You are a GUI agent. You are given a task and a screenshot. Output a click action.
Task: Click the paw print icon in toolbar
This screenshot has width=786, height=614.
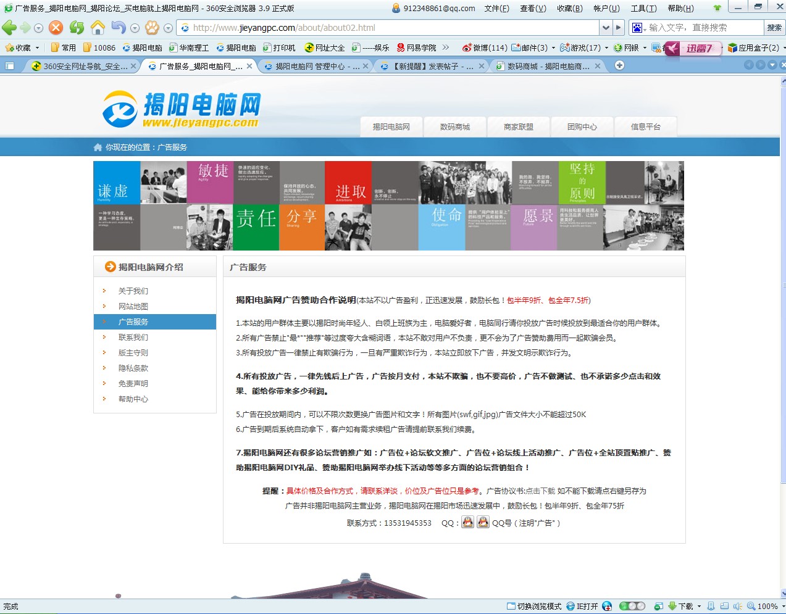(x=152, y=28)
